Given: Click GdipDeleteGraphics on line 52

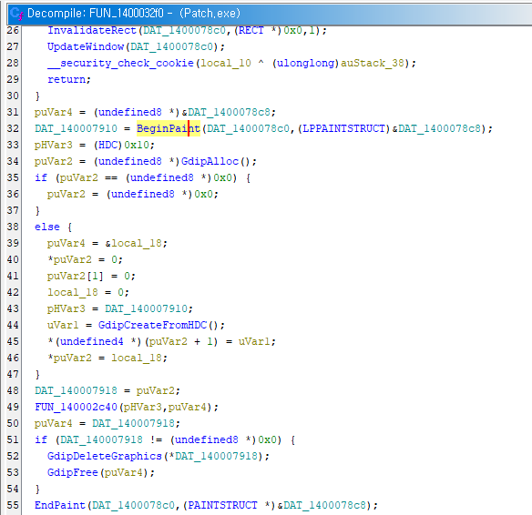Looking at the screenshot, I should pos(105,456).
